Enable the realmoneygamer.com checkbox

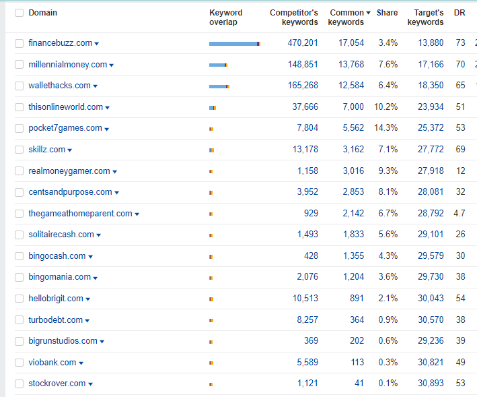tap(19, 171)
